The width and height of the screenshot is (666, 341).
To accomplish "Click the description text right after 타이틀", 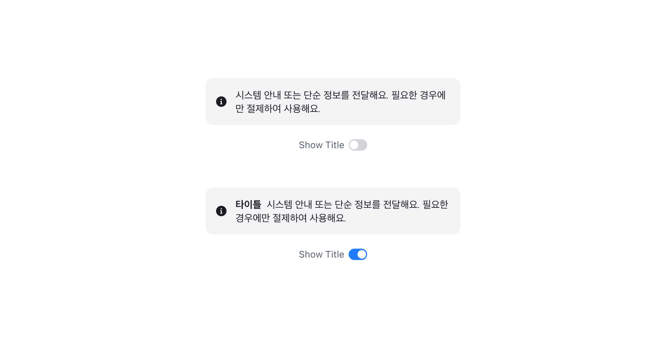I will 357,205.
